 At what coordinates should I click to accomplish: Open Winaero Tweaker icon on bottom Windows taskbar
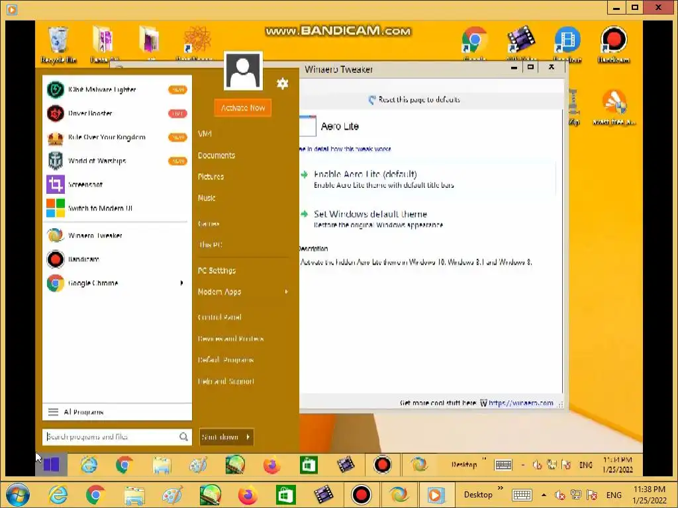tap(398, 495)
